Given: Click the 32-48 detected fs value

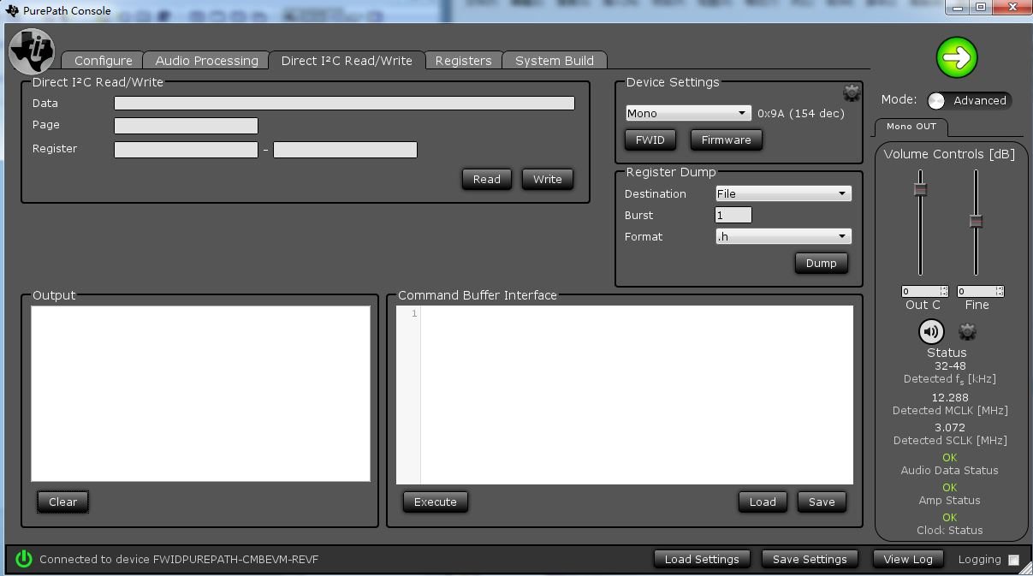Looking at the screenshot, I should click(949, 365).
